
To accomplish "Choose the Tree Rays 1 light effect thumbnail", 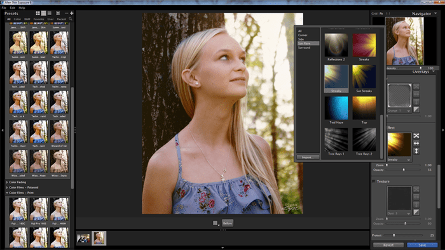I will pyautogui.click(x=336, y=140).
